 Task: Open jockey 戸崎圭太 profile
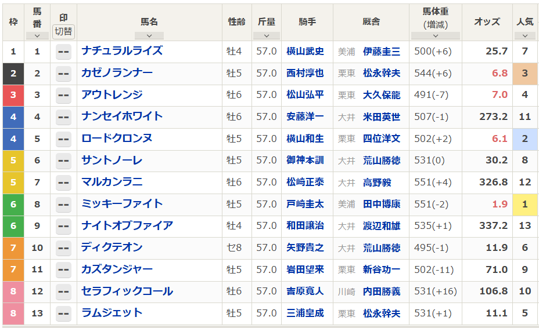306,204
